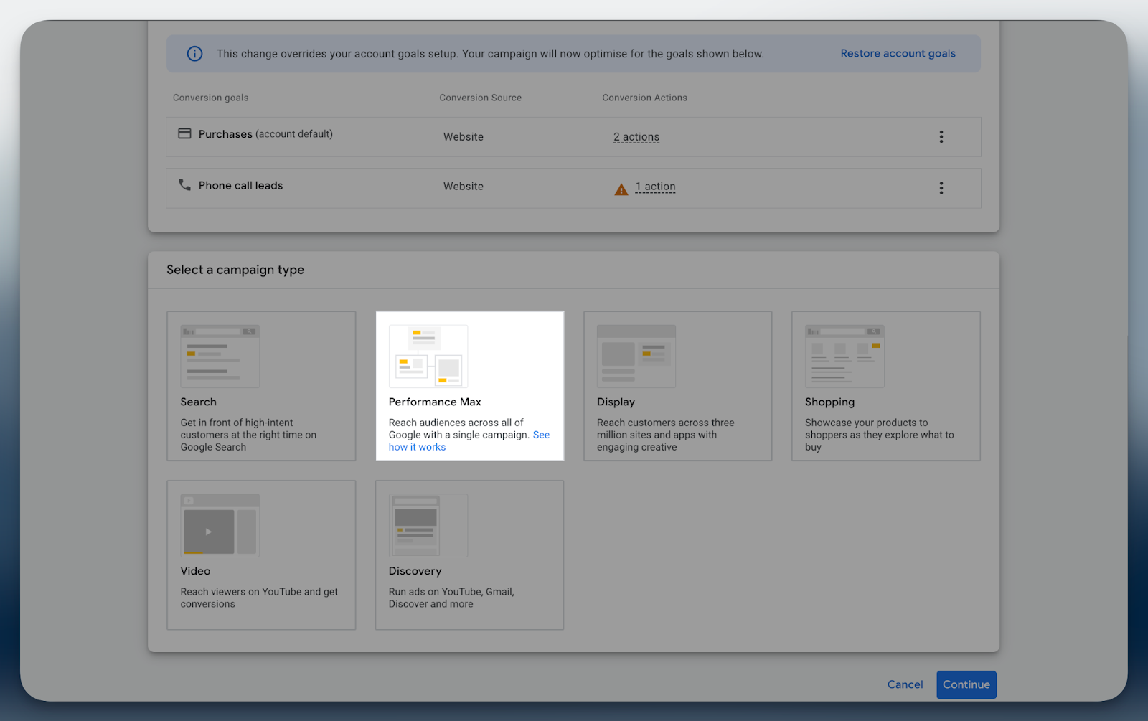Click the warning triangle beside 1 action
Viewport: 1148px width, 721px height.
point(621,189)
